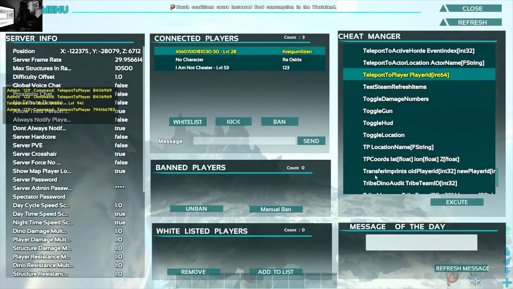The width and height of the screenshot is (513, 289).
Task: Select the ToggleDamageNumbers cheat
Action: coord(419,99)
